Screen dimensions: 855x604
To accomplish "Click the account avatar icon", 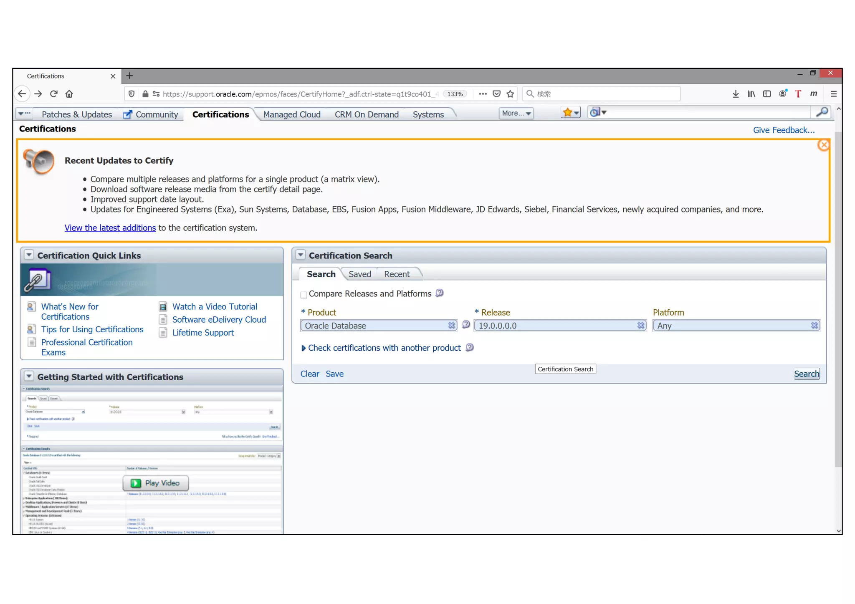I will click(x=783, y=94).
